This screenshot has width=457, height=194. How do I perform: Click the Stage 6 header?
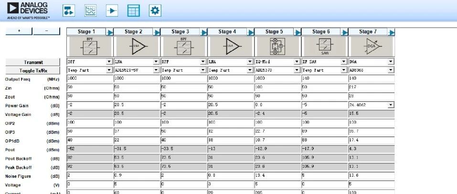(x=321, y=32)
